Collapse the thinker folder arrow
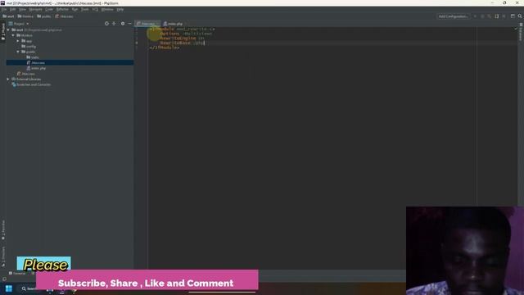524x295 pixels. [13, 35]
